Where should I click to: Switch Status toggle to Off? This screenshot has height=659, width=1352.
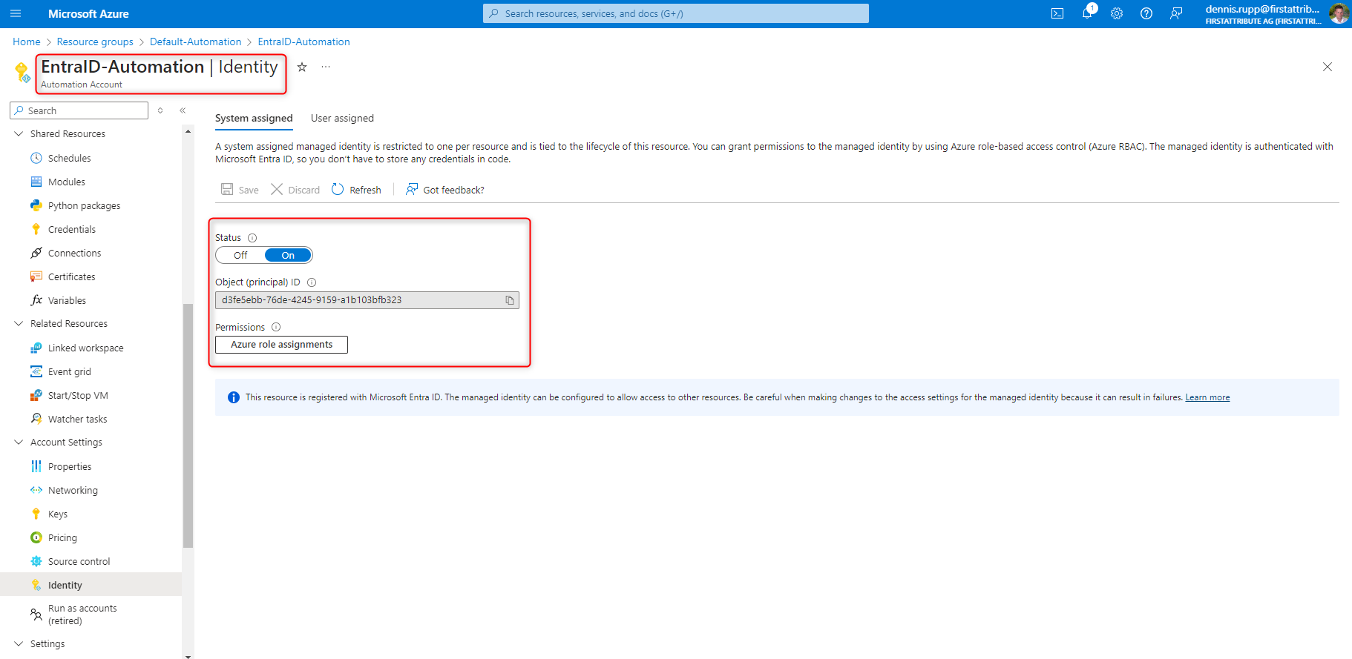coord(240,256)
